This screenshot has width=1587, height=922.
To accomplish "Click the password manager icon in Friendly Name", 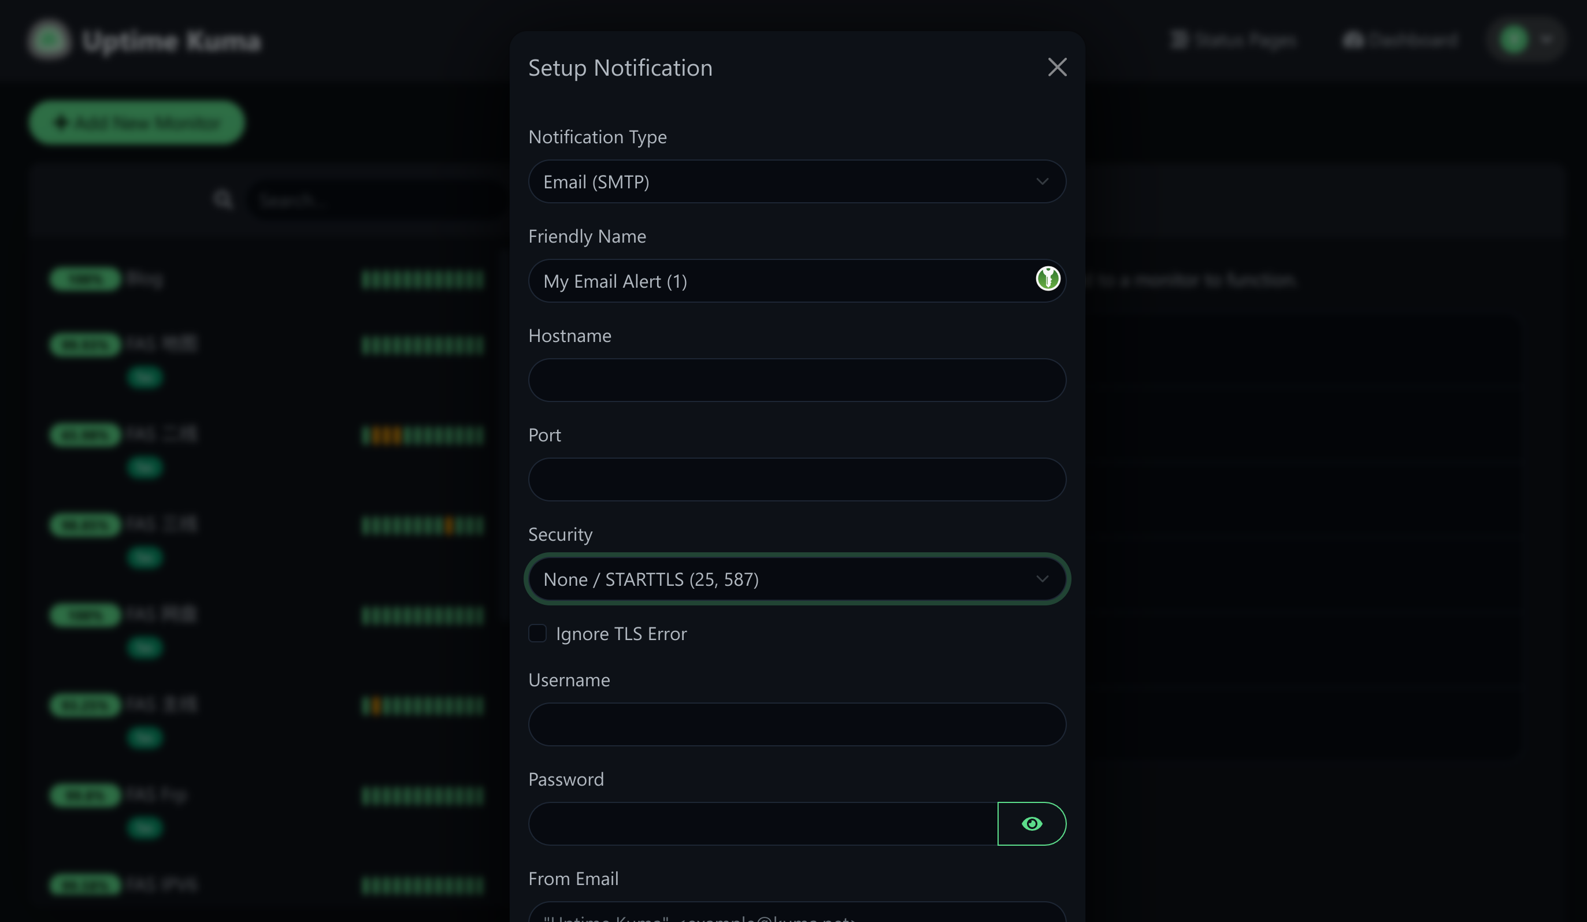I will (1047, 279).
